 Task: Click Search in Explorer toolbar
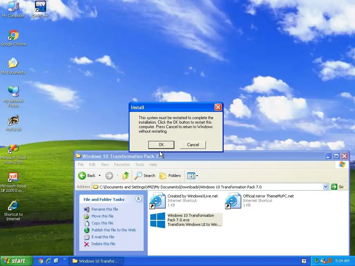click(x=145, y=176)
